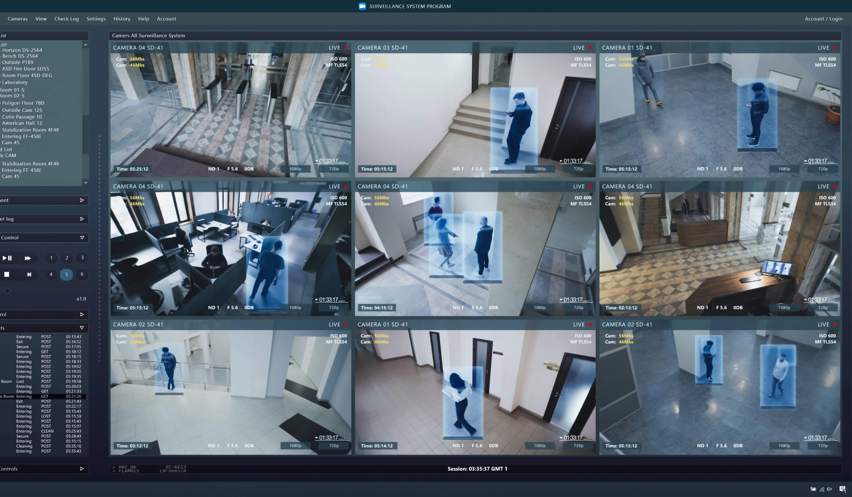The width and height of the screenshot is (852, 497).
Task: Open the Settings menu item
Action: [x=96, y=19]
